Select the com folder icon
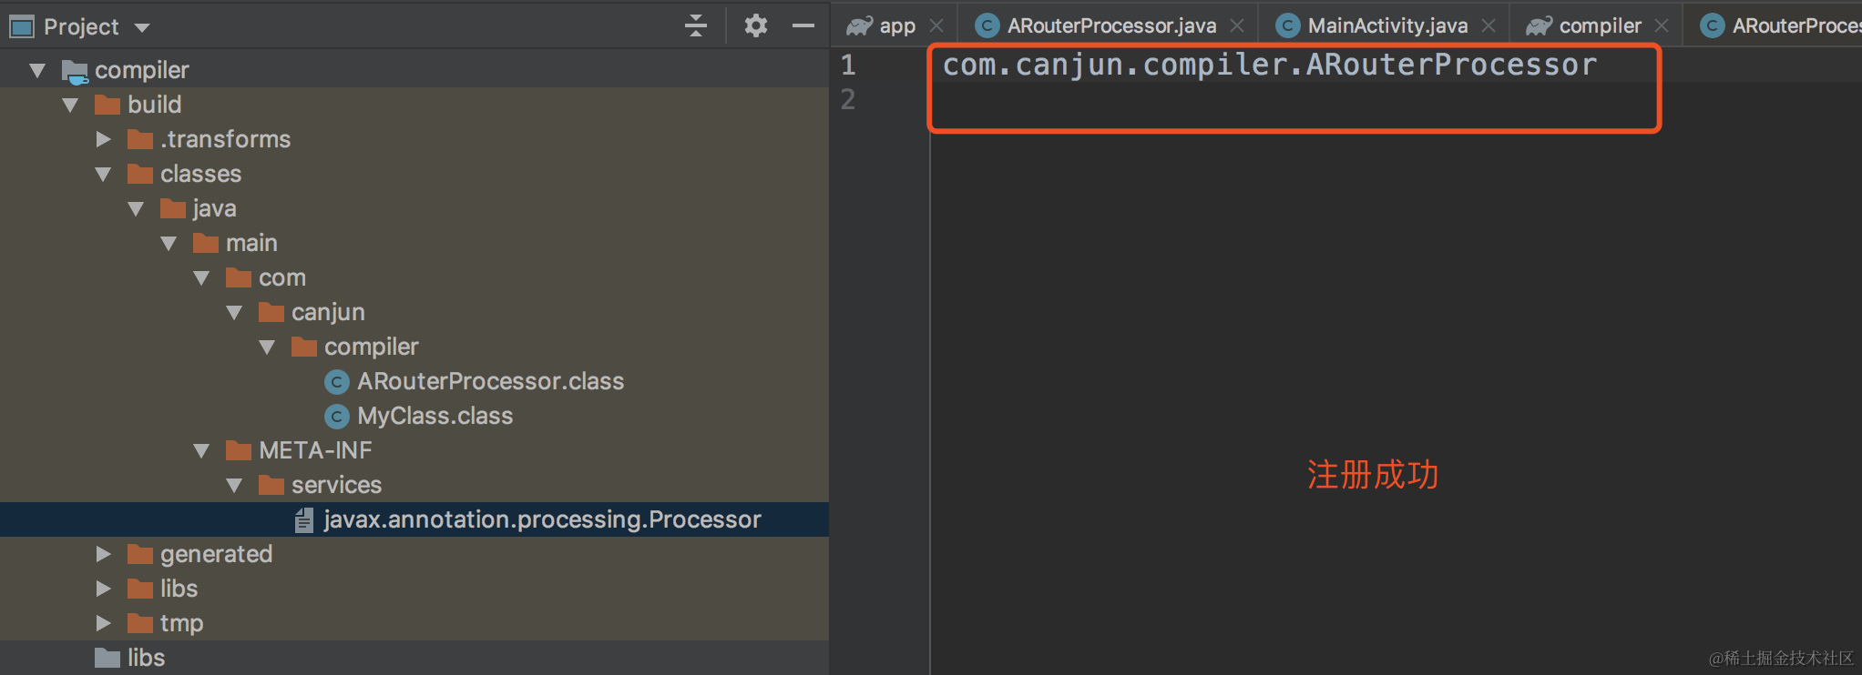Screen dimensions: 1862x675 tap(239, 277)
